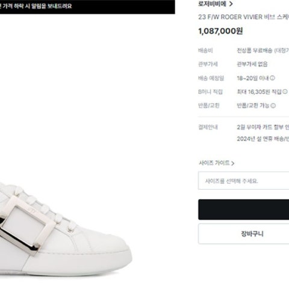Click info icon next to 16,305원 적립
The image size is (289, 289).
click(285, 92)
